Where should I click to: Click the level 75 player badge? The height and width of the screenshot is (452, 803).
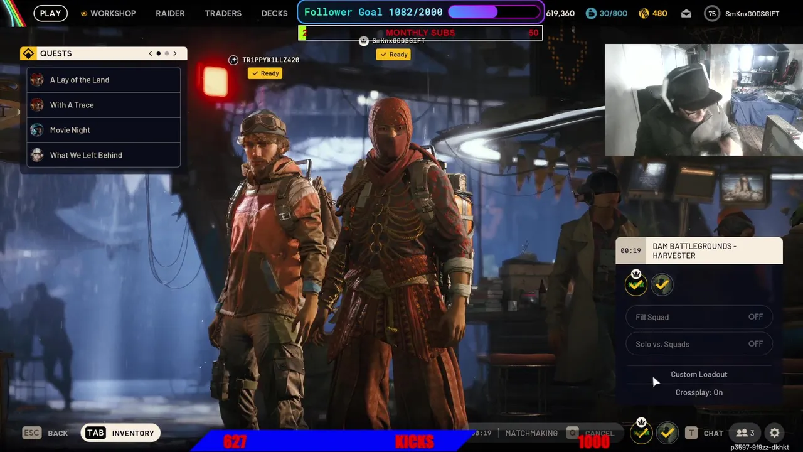click(712, 13)
